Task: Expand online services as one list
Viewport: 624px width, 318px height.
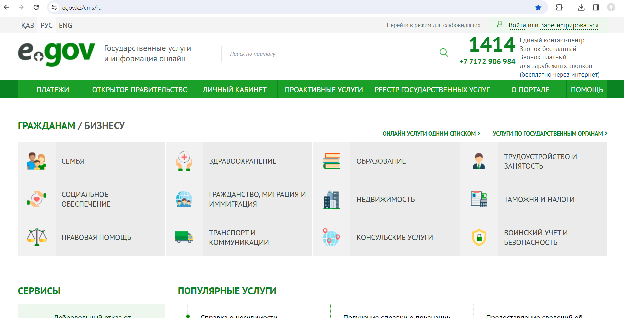Action: (x=431, y=134)
